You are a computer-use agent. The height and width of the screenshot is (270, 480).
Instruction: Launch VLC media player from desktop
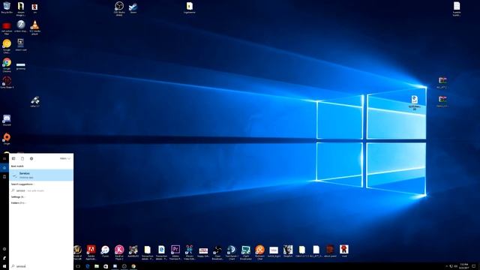(x=34, y=27)
